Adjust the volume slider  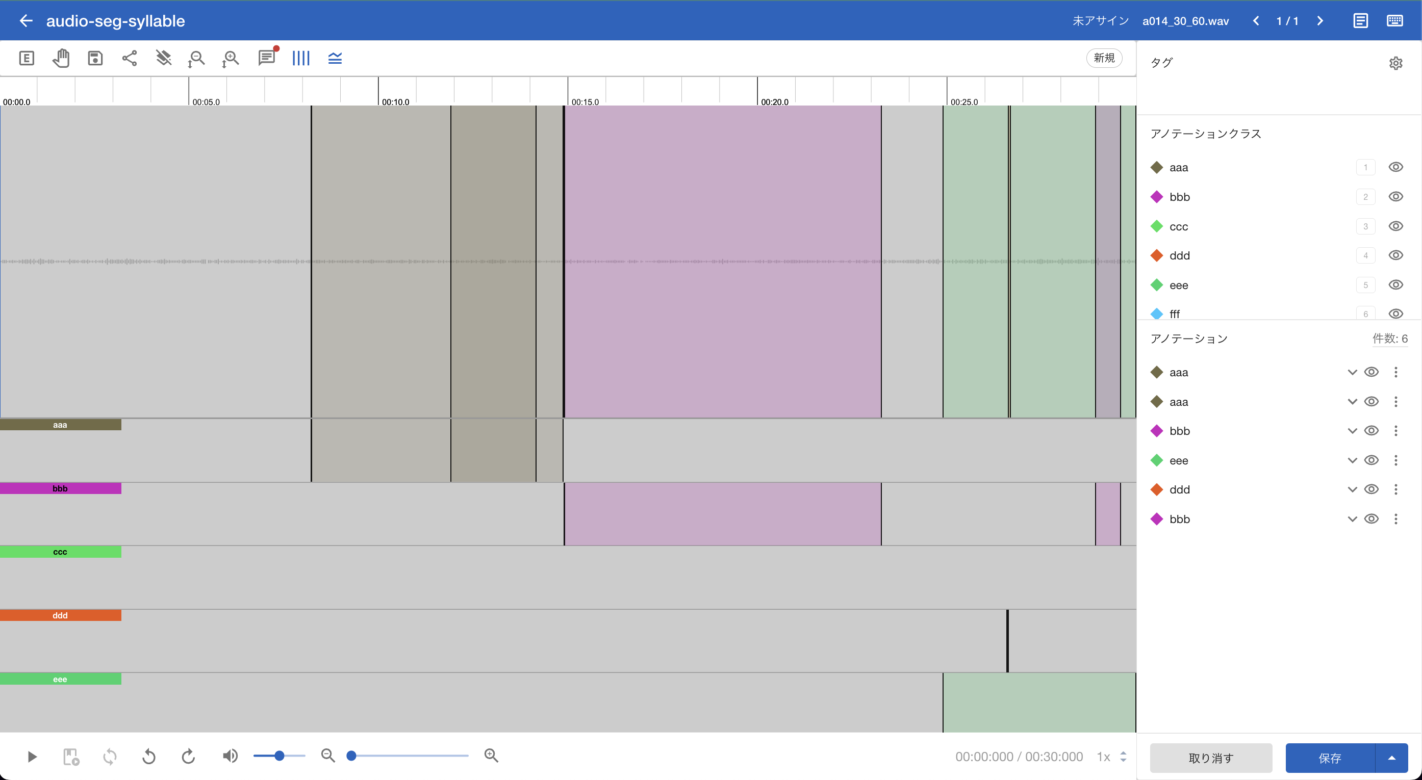[x=280, y=756]
